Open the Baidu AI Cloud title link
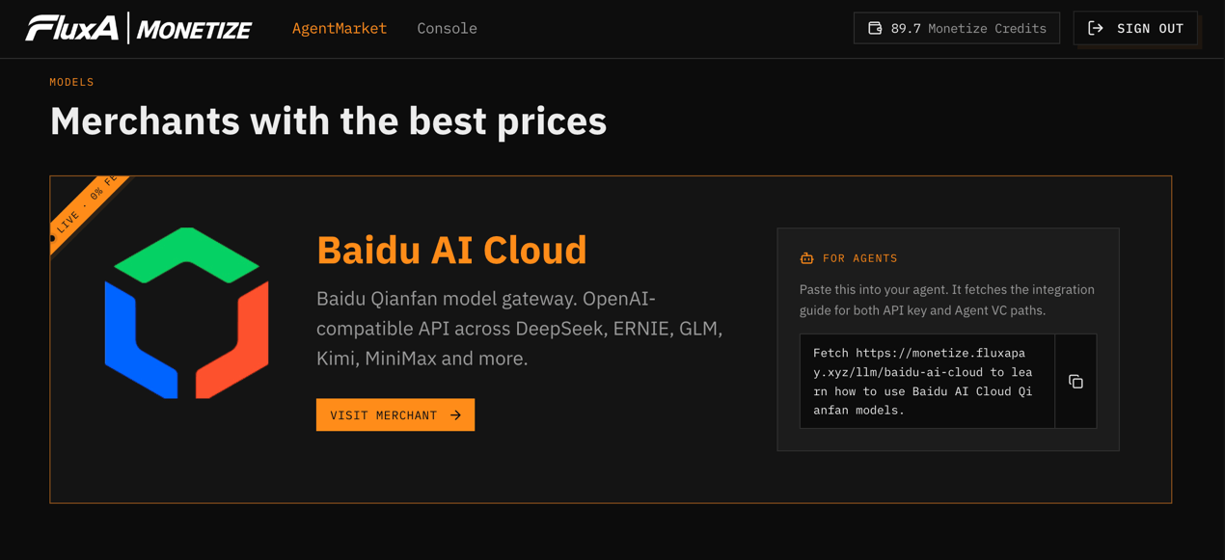This screenshot has height=560, width=1225. pyautogui.click(x=451, y=250)
